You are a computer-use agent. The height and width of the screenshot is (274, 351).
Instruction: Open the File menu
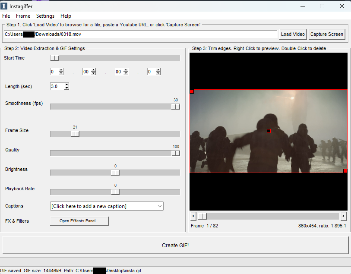click(6, 16)
